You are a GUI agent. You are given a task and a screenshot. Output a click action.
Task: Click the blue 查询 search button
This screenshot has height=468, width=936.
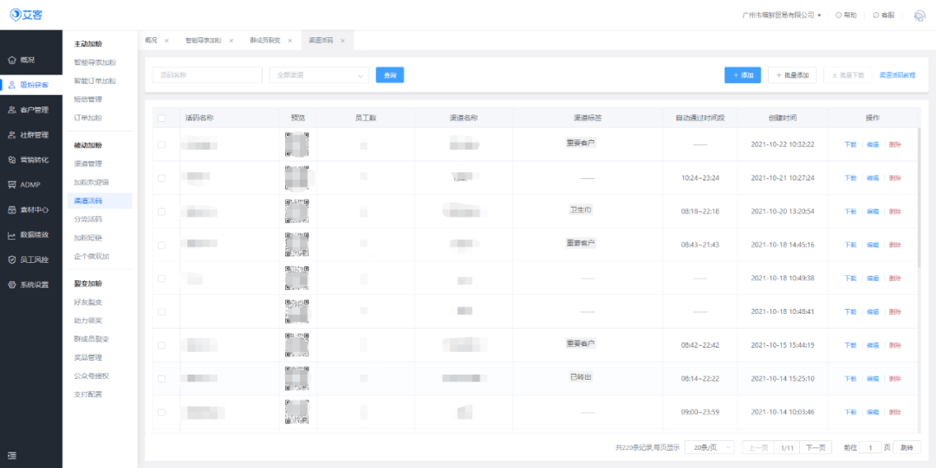pyautogui.click(x=390, y=75)
